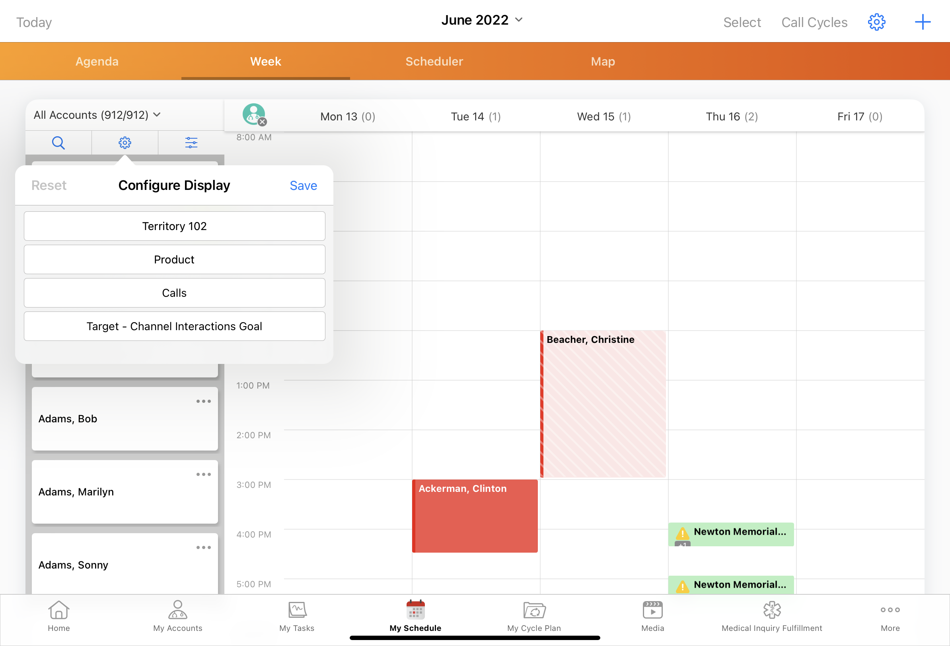This screenshot has height=646, width=950.
Task: Click the gear icon above Configure Display
Action: pos(125,143)
